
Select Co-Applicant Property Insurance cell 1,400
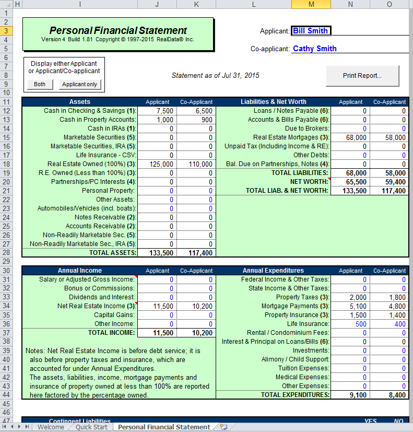[x=390, y=315]
